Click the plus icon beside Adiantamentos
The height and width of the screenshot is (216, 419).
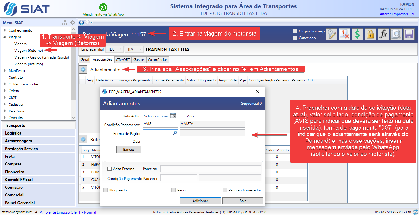pyautogui.click(x=83, y=70)
